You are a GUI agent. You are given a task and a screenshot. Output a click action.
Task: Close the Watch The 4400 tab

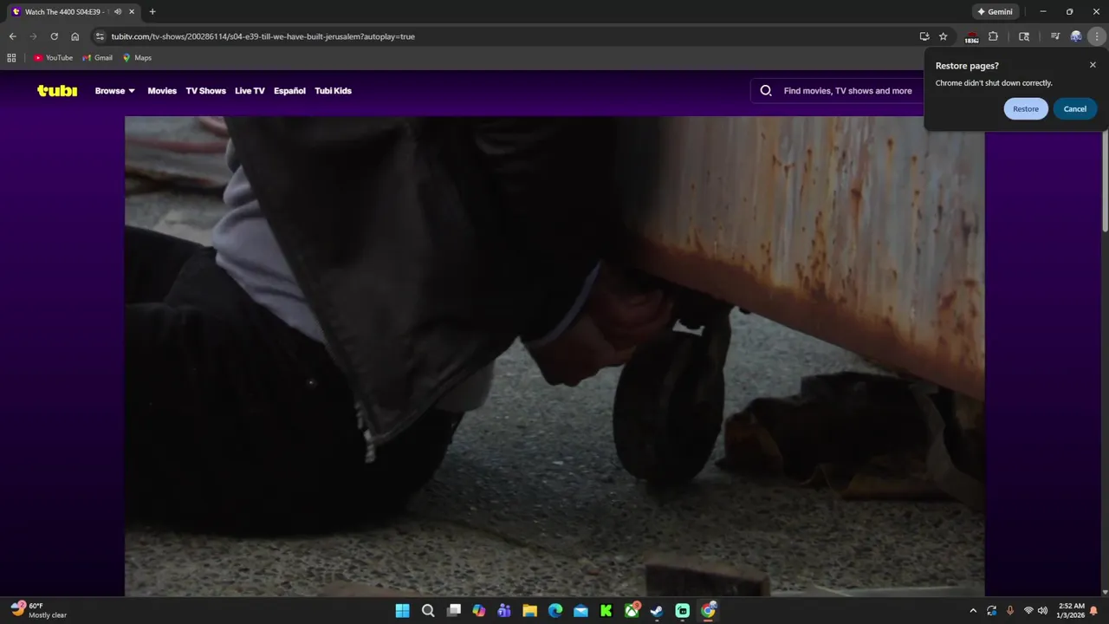(x=132, y=12)
